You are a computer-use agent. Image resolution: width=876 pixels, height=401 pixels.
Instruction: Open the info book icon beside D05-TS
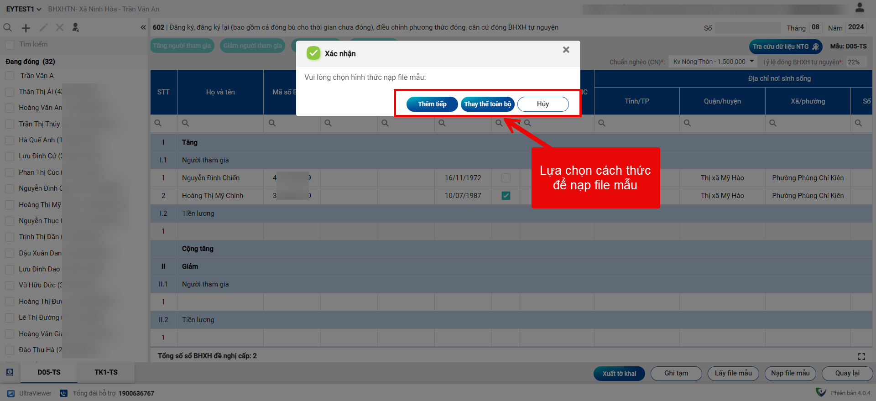click(x=10, y=372)
